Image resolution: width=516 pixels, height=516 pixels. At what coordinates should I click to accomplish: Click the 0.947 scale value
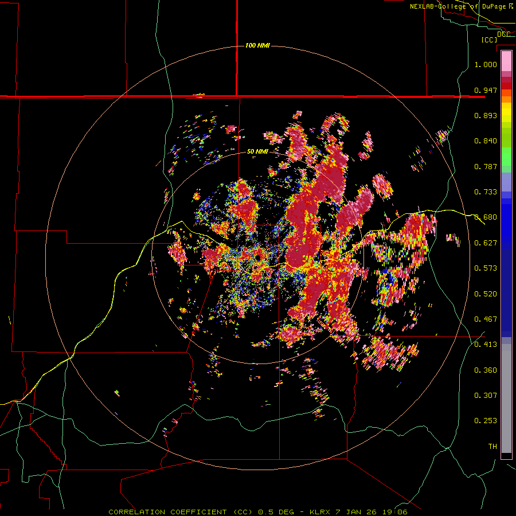click(486, 90)
